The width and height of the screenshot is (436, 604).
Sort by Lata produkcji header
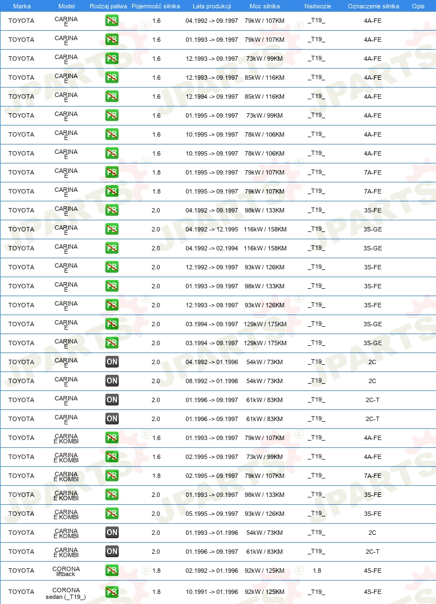point(212,6)
